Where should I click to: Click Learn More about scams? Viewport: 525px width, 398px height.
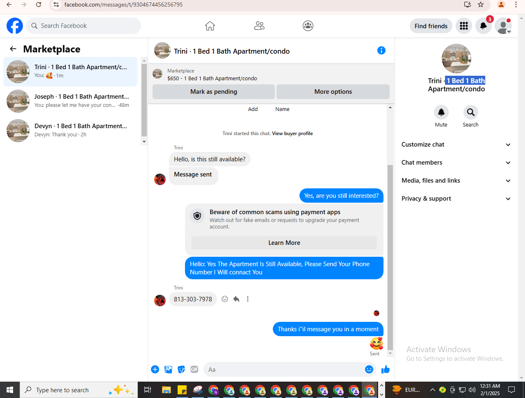point(284,243)
